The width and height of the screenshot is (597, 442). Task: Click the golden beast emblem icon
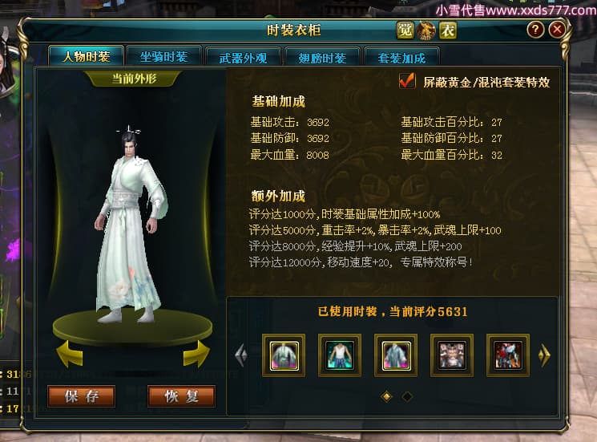point(426,30)
